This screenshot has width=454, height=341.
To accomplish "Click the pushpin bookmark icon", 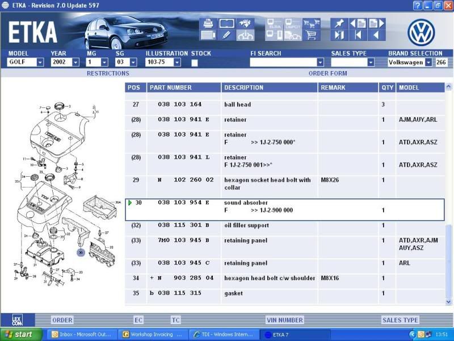I will [x=339, y=23].
